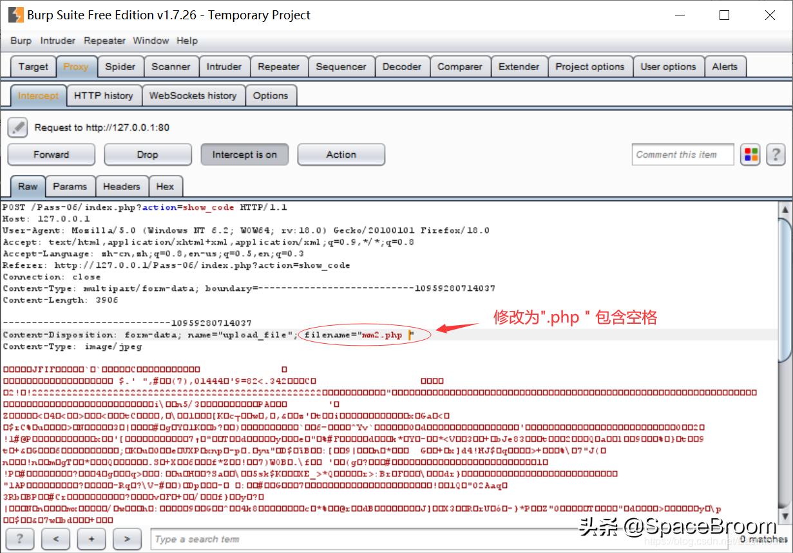Click the POST request line text
Screen dimensions: 793x553
(x=145, y=207)
